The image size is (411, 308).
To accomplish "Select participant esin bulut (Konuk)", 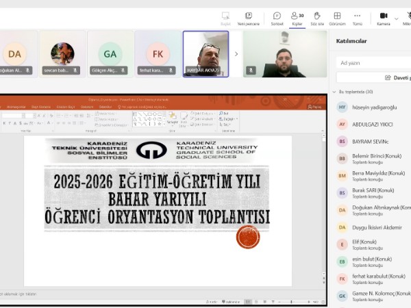I will click(373, 261).
